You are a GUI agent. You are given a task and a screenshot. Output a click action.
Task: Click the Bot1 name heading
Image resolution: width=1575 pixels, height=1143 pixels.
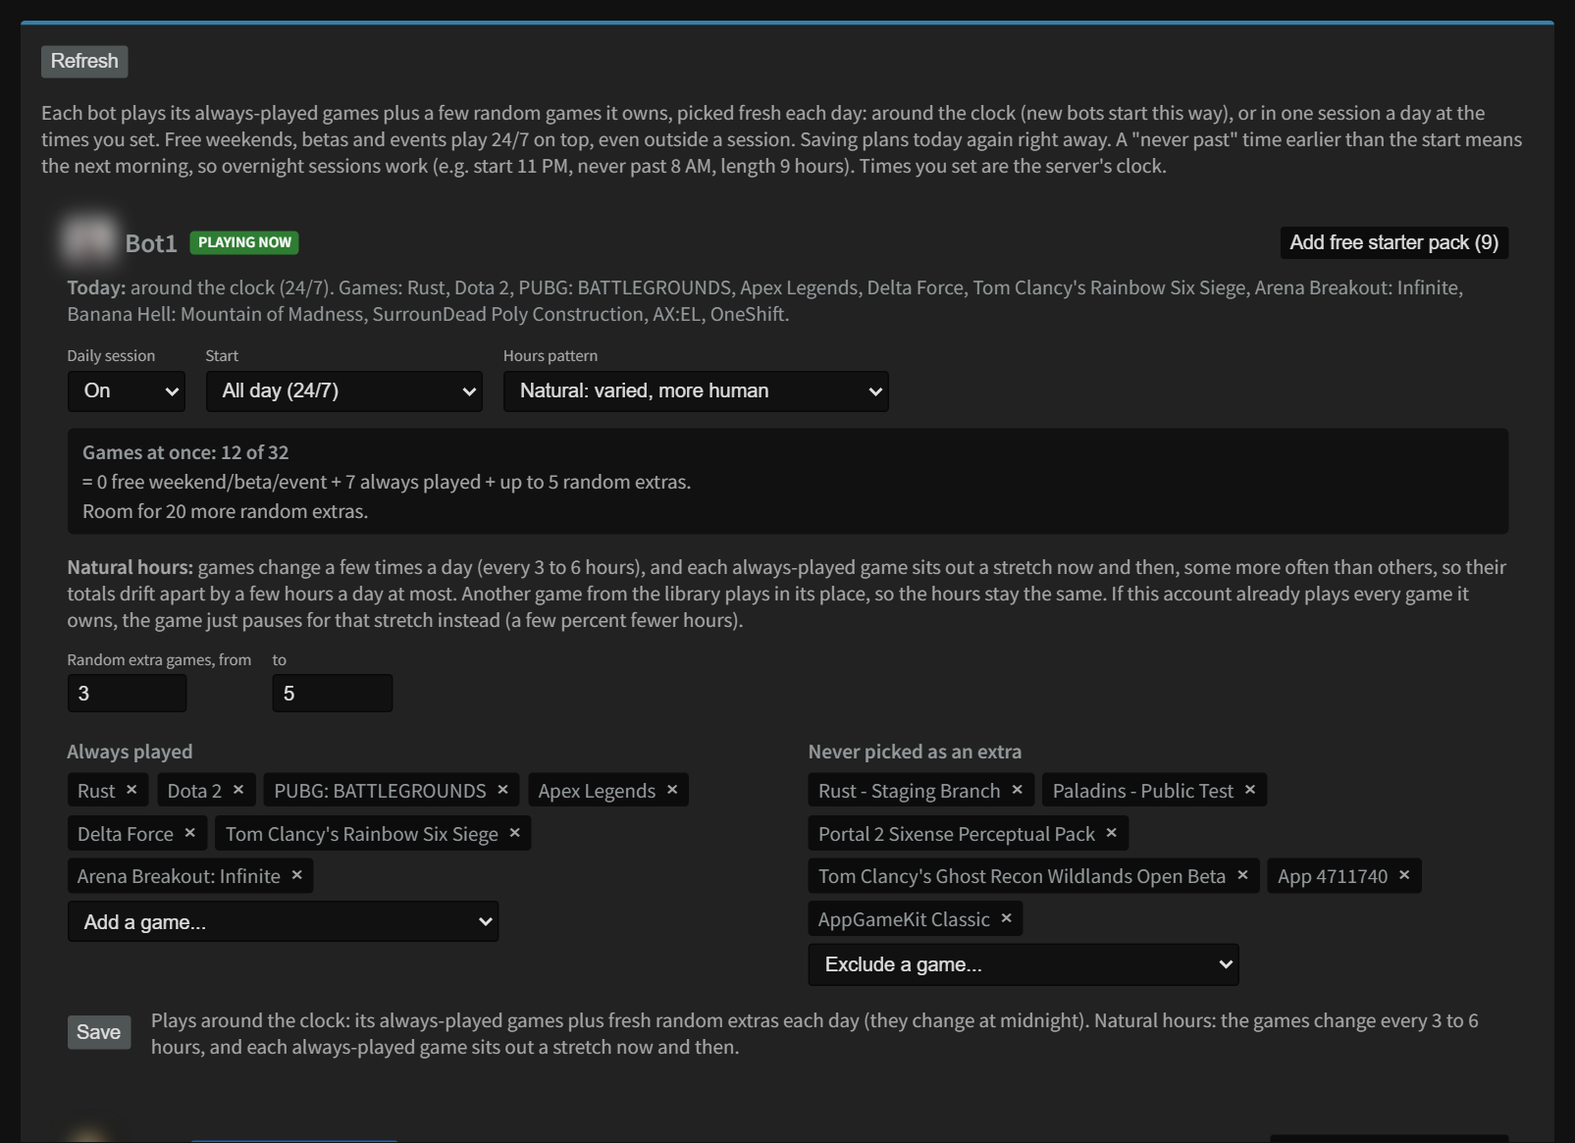[x=151, y=243]
